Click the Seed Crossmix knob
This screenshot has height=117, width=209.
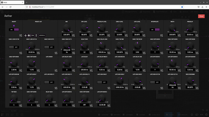190,81
